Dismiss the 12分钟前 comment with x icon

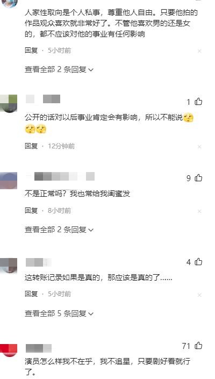pos(199,147)
